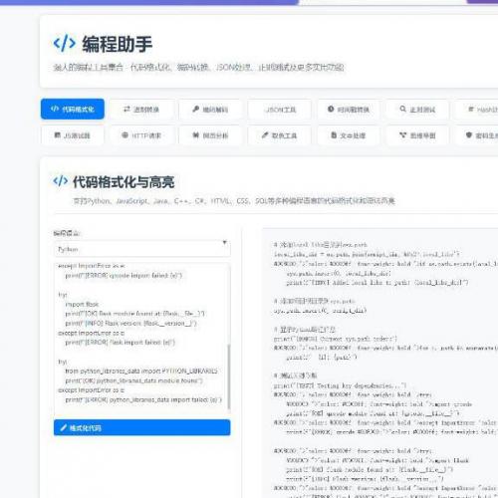This screenshot has height=498, width=498.
Task: Click the globe icon on HTTP请求 tab
Action: click(x=124, y=134)
